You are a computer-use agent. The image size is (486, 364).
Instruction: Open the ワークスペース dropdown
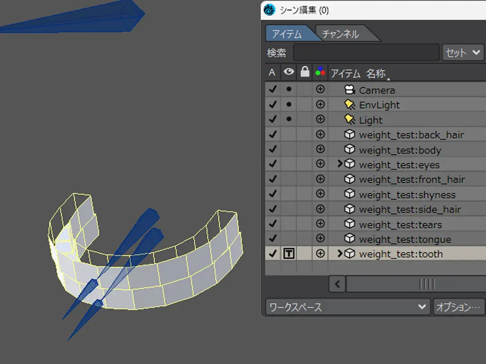tap(347, 307)
